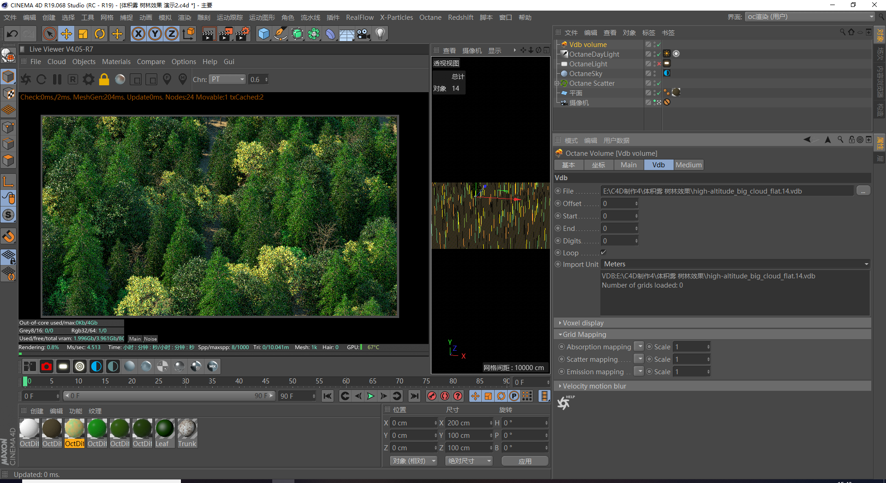886x483 pixels.
Task: Click the camera object toolbar icon
Action: (364, 34)
